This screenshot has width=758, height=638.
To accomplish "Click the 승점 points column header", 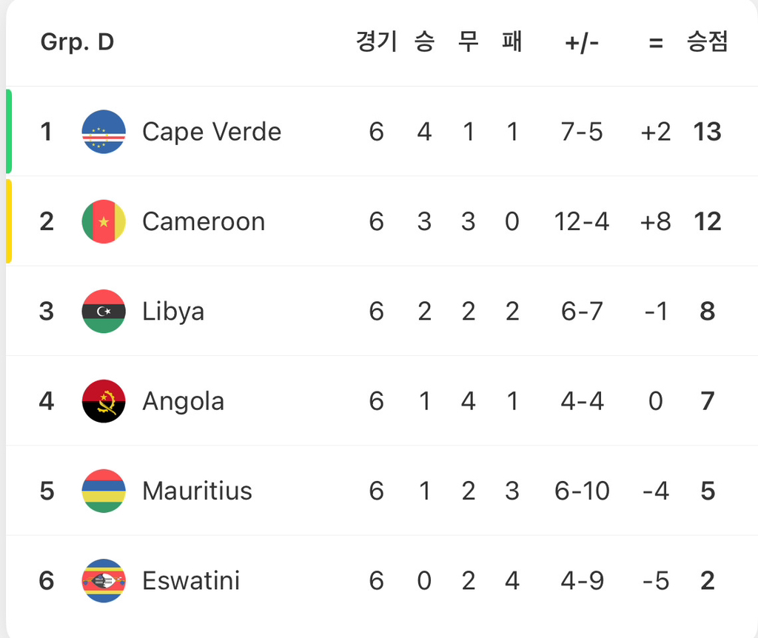I will coord(707,41).
